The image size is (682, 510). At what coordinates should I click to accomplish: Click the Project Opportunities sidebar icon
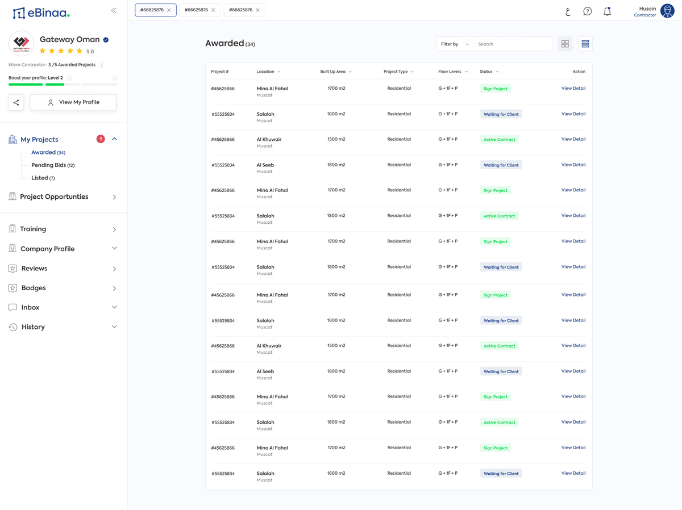click(13, 197)
